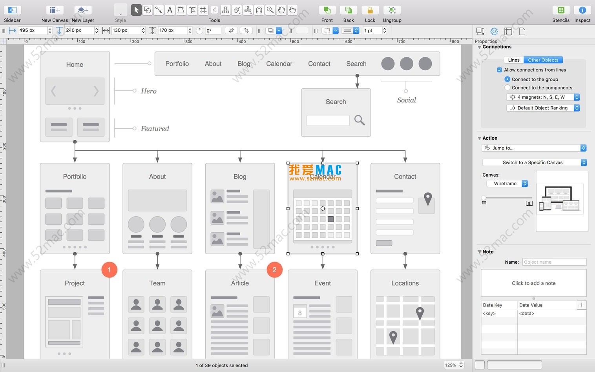This screenshot has width=595, height=372.
Task: Open the Wireframe canvas dropdown
Action: (507, 183)
